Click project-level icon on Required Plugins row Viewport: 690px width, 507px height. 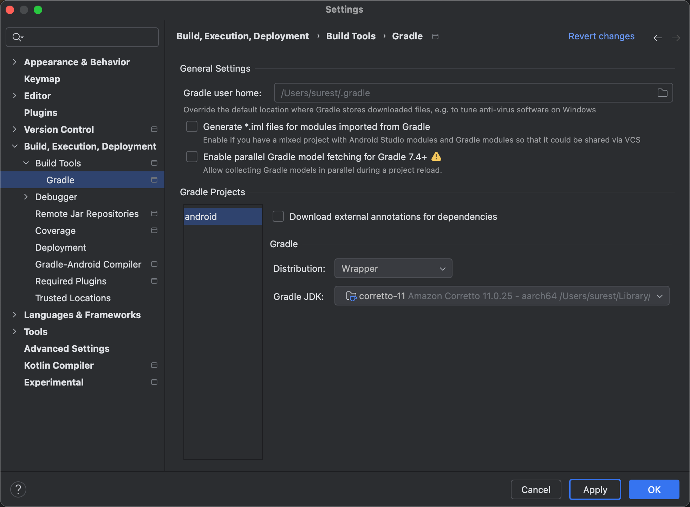154,281
